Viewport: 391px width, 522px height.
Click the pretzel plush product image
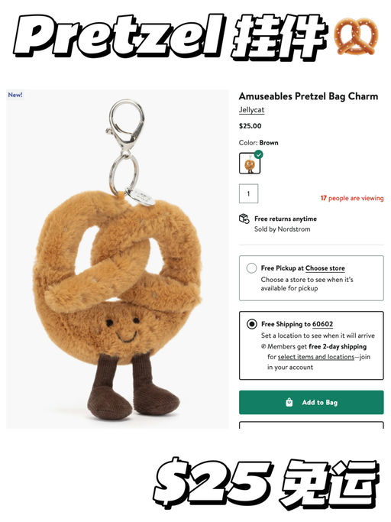[118, 259]
